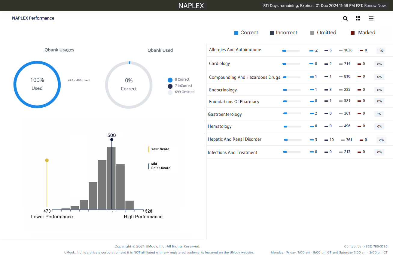Click the blue Correct legend swatch
This screenshot has height=258, width=393.
click(x=236, y=33)
